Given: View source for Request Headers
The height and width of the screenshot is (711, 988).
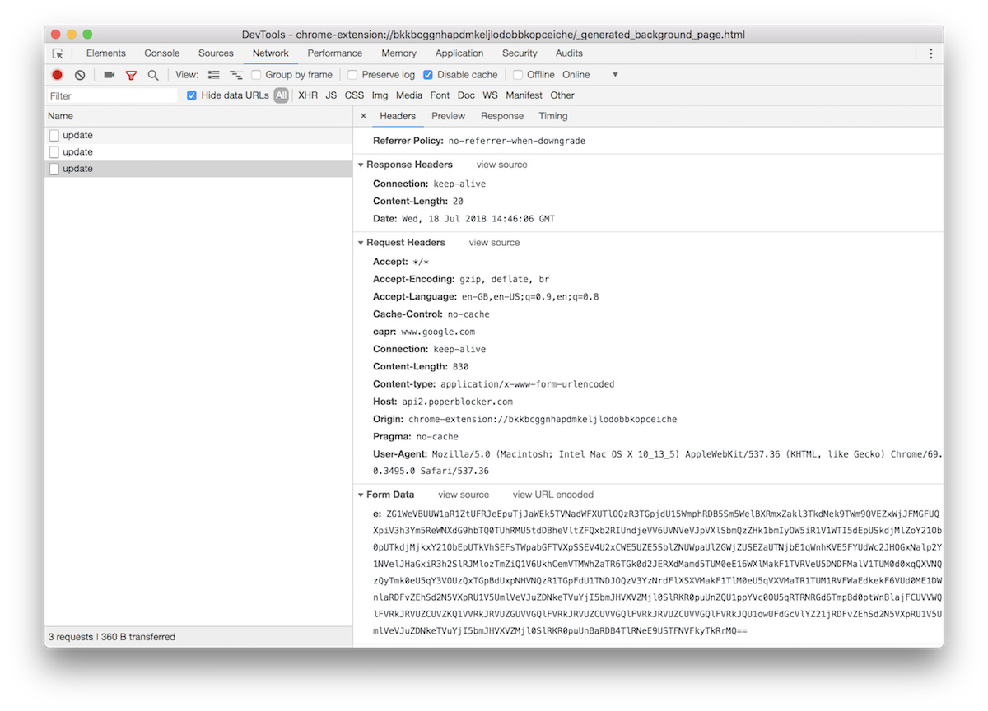Looking at the screenshot, I should (x=494, y=243).
